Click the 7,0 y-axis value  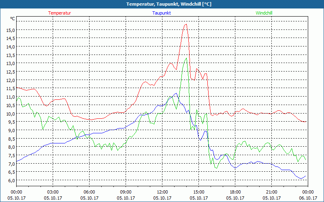coord(12,164)
